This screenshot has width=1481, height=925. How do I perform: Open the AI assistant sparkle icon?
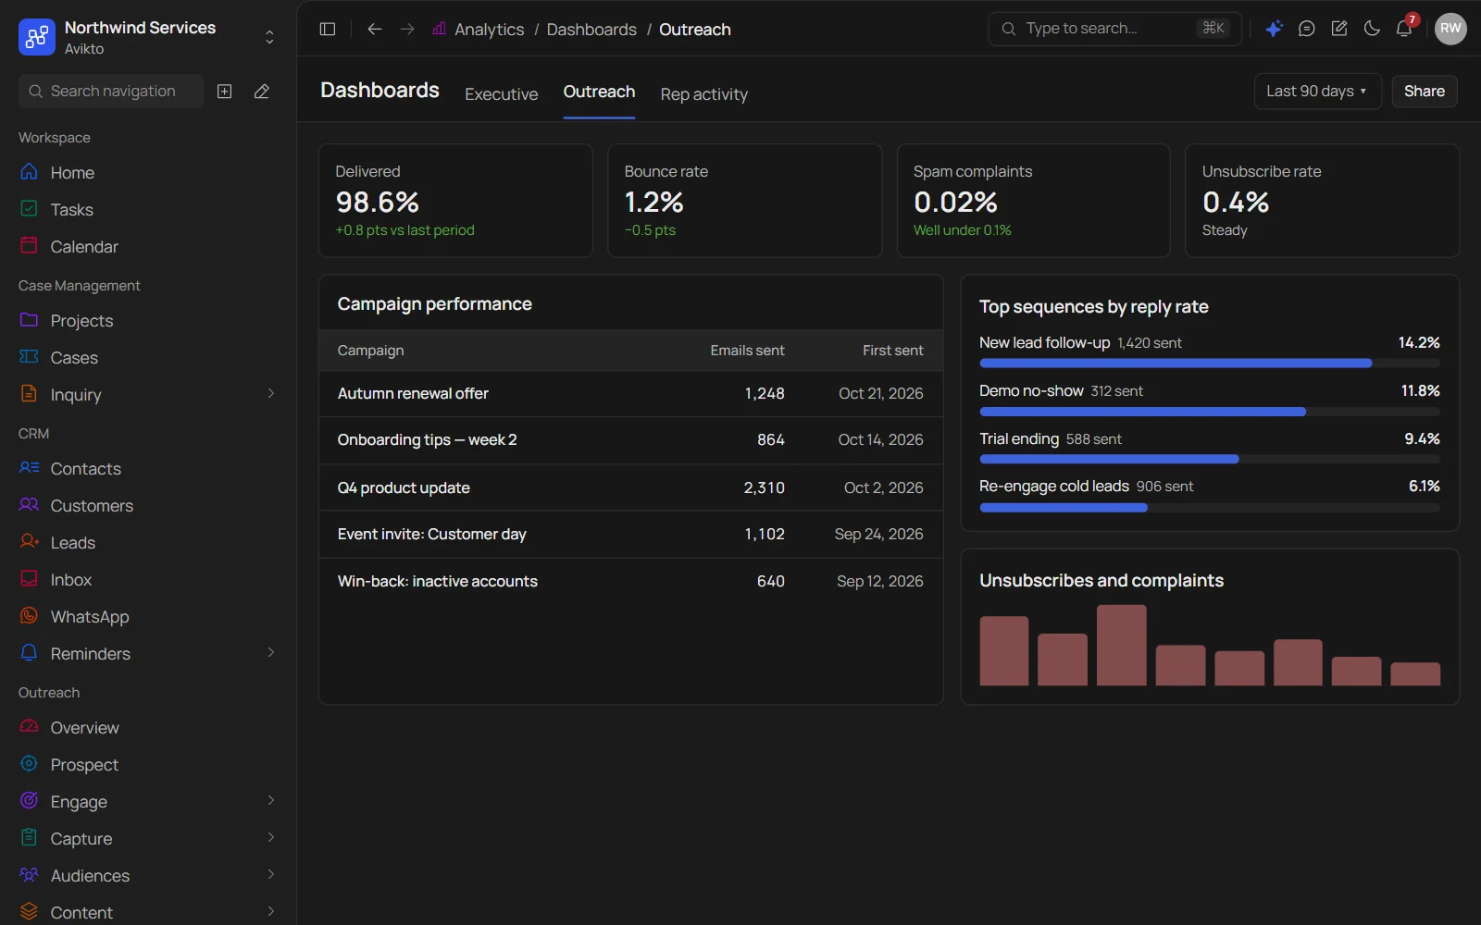1274,29
